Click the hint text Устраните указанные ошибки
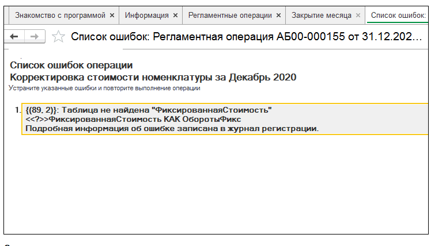Screen dimensions: 446x246 105,89
